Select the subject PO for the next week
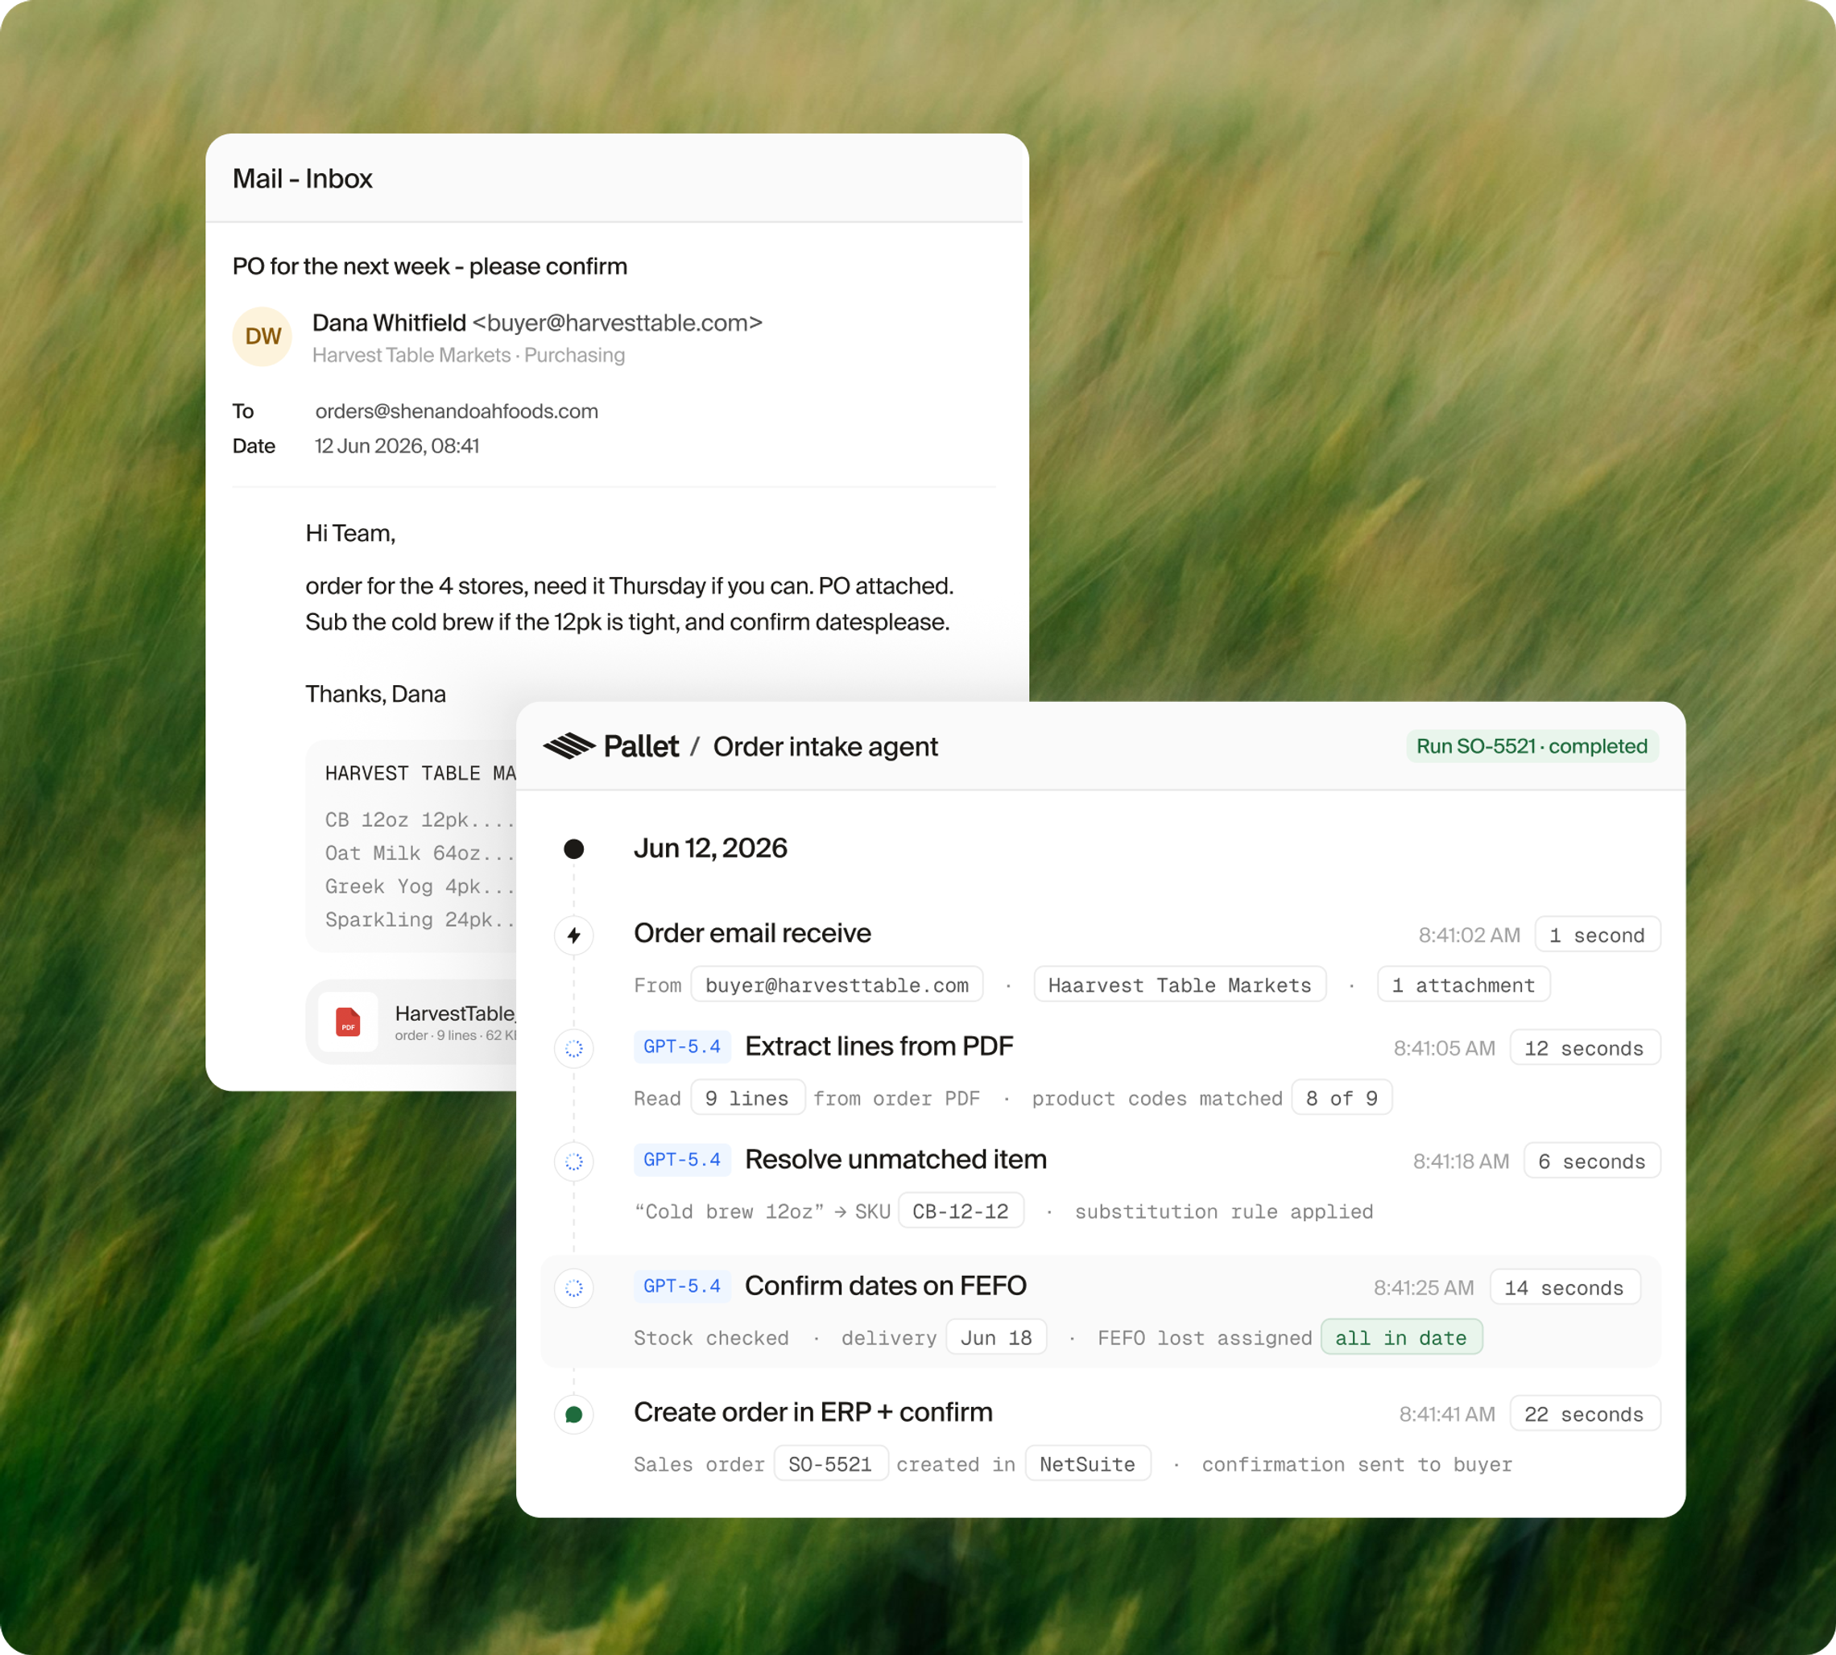The height and width of the screenshot is (1655, 1836). pyautogui.click(x=429, y=266)
